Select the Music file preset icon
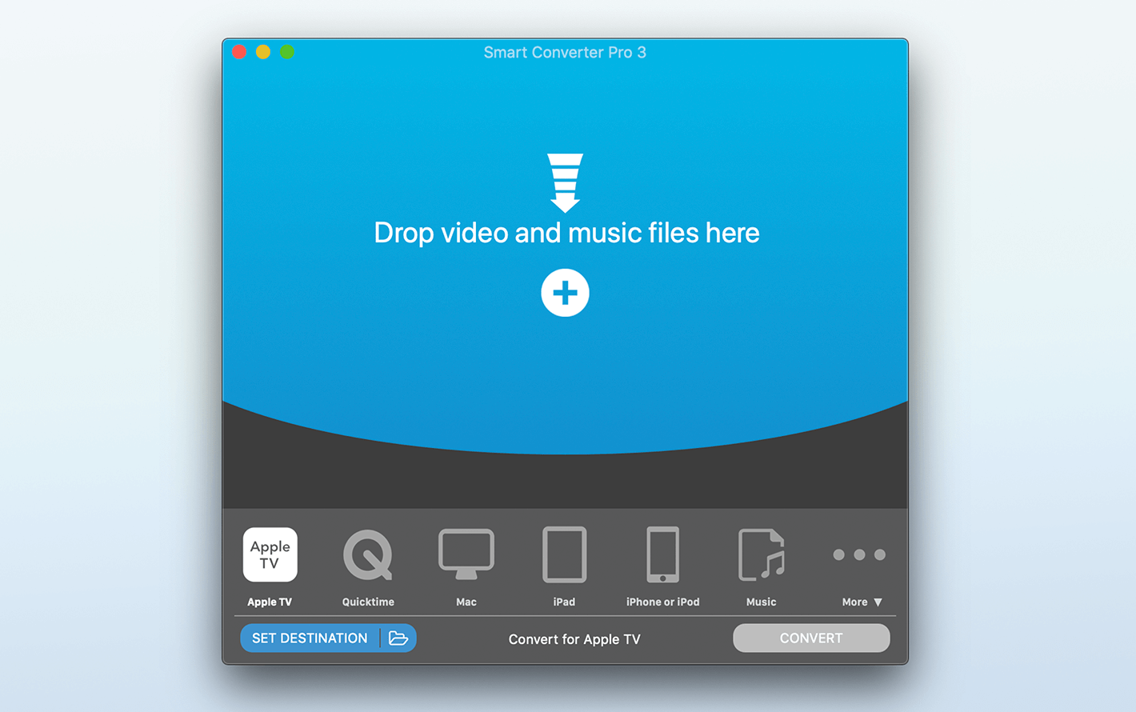The height and width of the screenshot is (712, 1136). click(762, 554)
